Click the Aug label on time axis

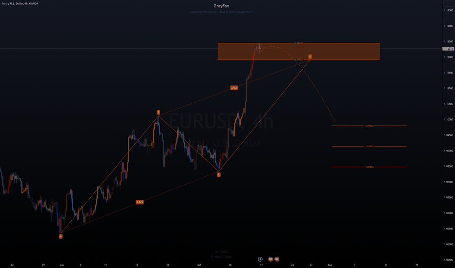coord(330,265)
